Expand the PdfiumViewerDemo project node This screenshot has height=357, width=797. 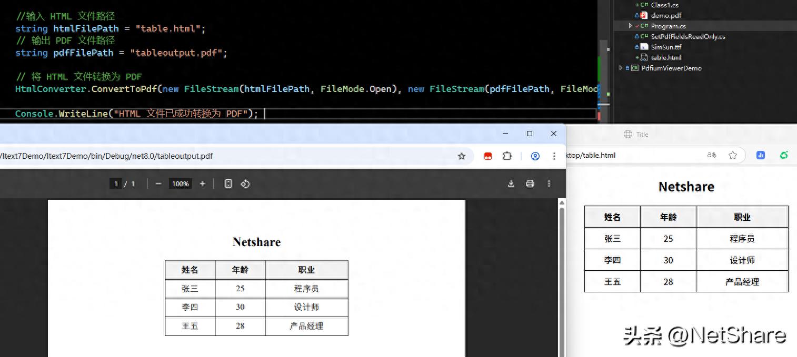621,68
